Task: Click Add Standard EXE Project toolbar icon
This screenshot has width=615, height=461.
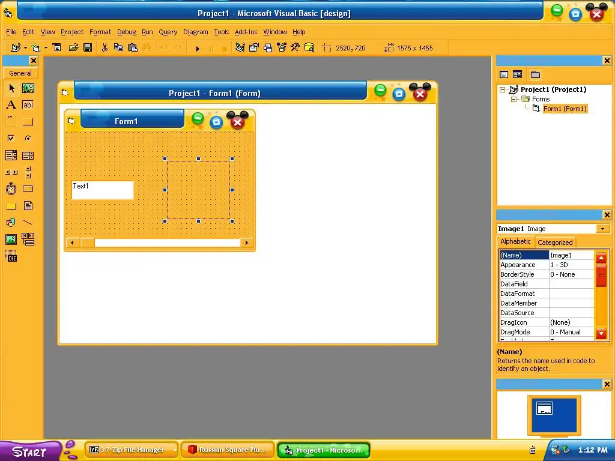Action: (16, 48)
